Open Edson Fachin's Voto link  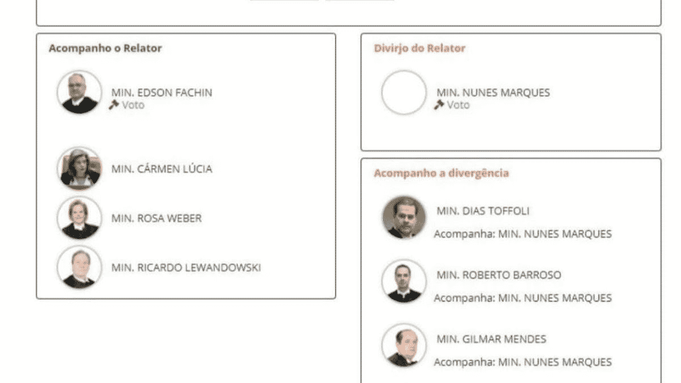pos(133,105)
